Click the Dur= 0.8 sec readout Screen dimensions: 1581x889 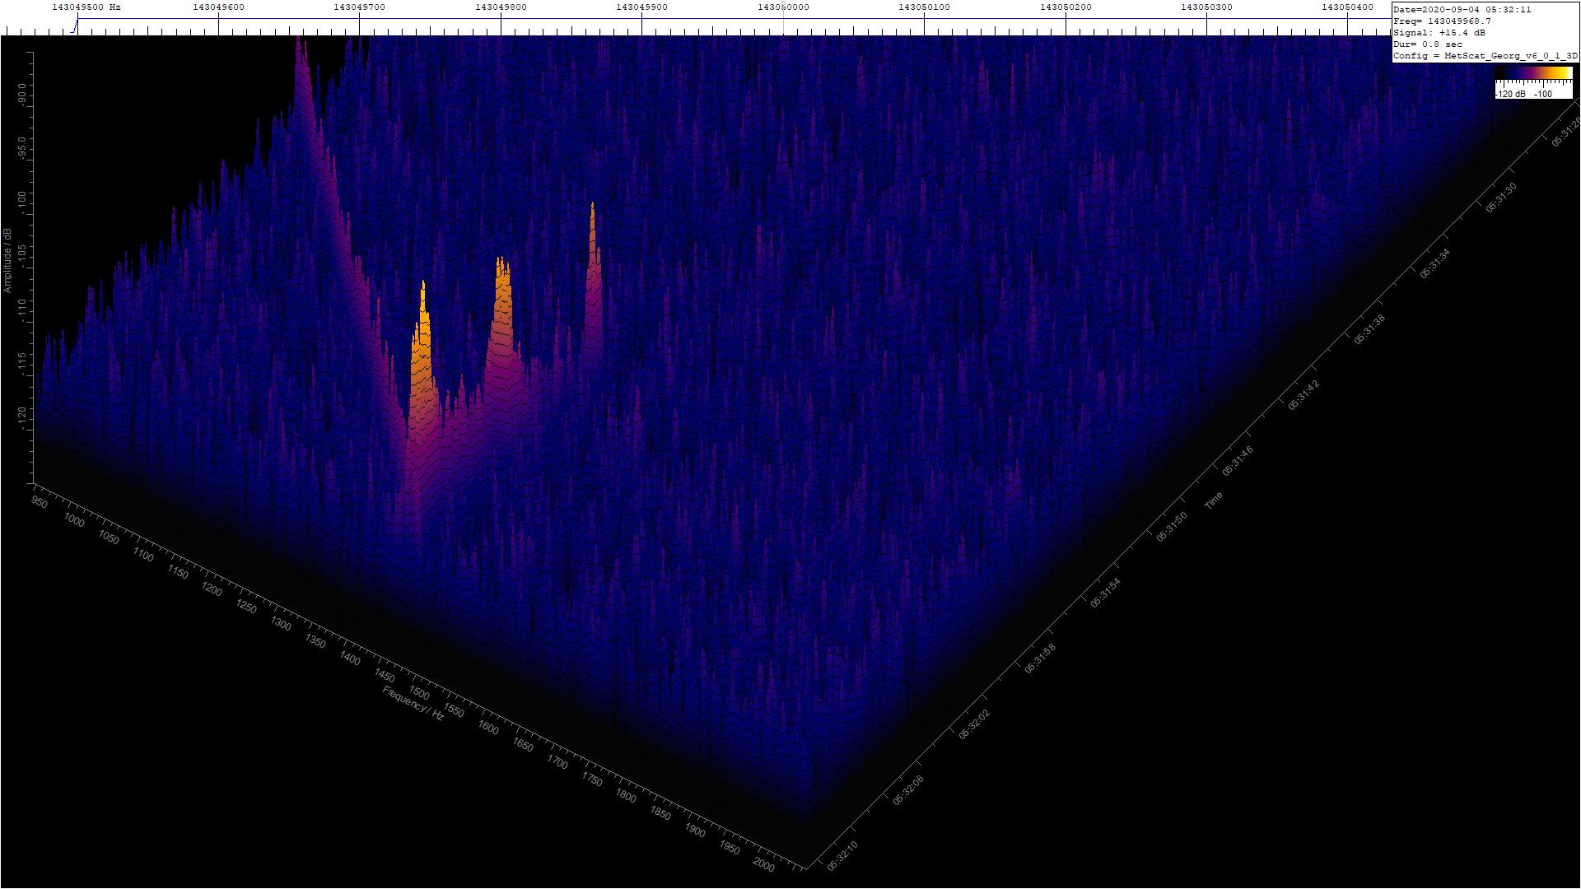(1428, 44)
